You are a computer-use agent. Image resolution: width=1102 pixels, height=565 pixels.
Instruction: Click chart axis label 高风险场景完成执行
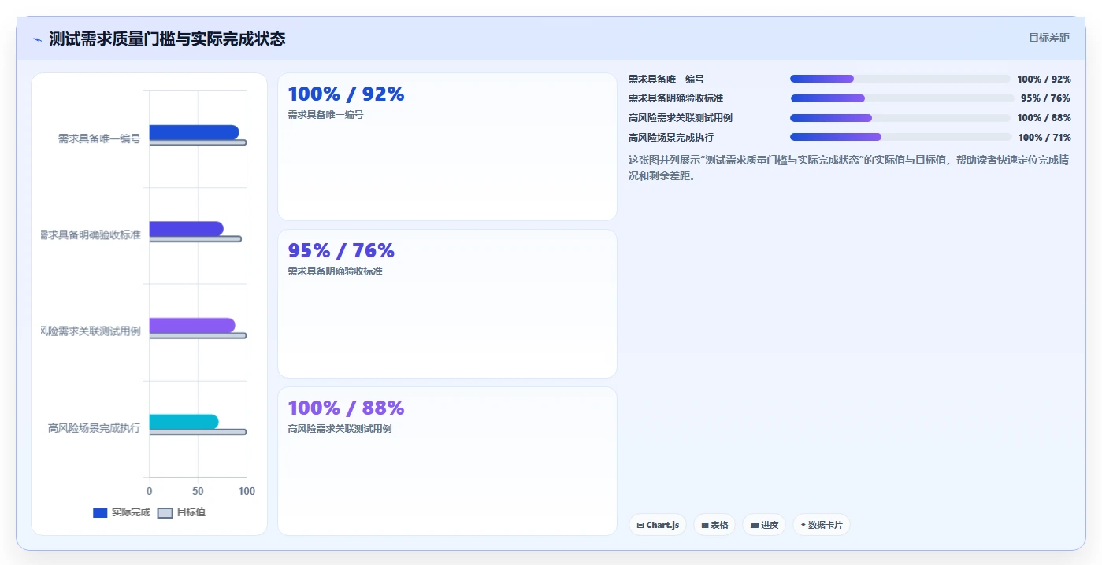click(95, 428)
